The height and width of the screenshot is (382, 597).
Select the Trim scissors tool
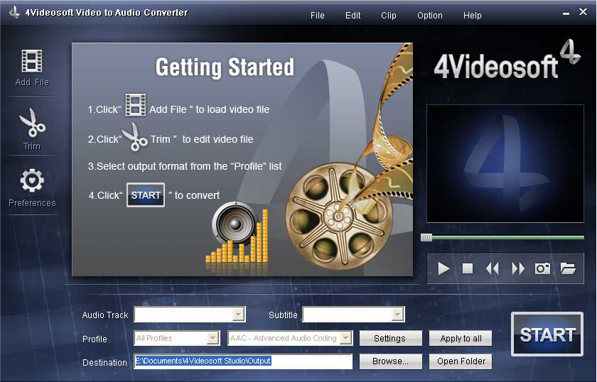(x=32, y=124)
